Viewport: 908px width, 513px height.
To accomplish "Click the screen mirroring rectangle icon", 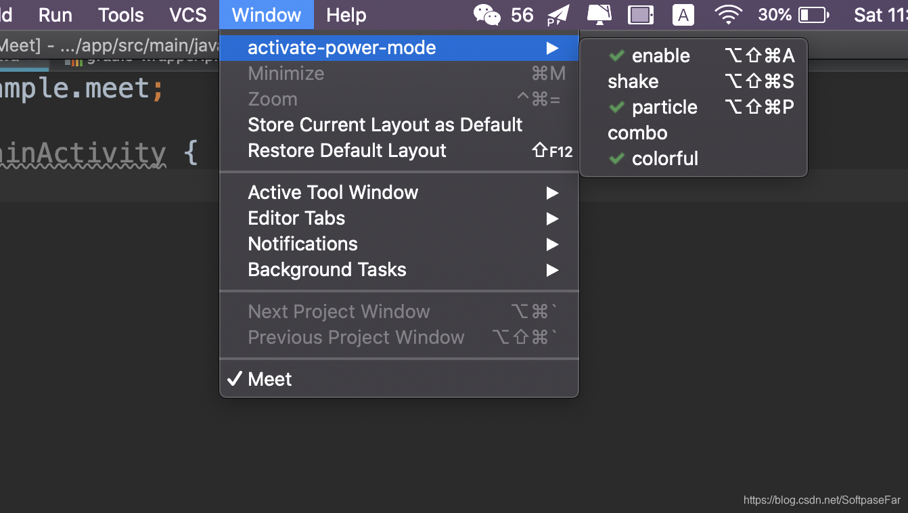I will tap(640, 15).
